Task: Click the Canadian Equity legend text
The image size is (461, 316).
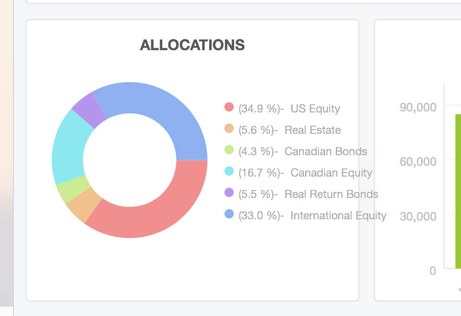Action: 306,173
